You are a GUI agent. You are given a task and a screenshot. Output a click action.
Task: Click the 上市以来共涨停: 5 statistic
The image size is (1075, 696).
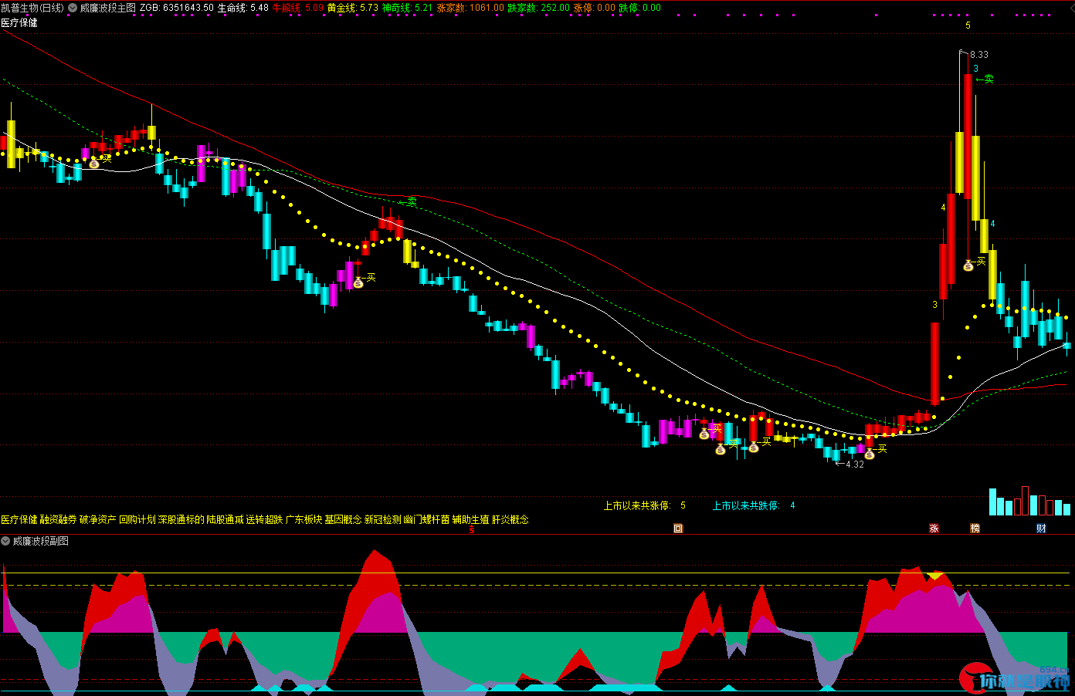[645, 505]
